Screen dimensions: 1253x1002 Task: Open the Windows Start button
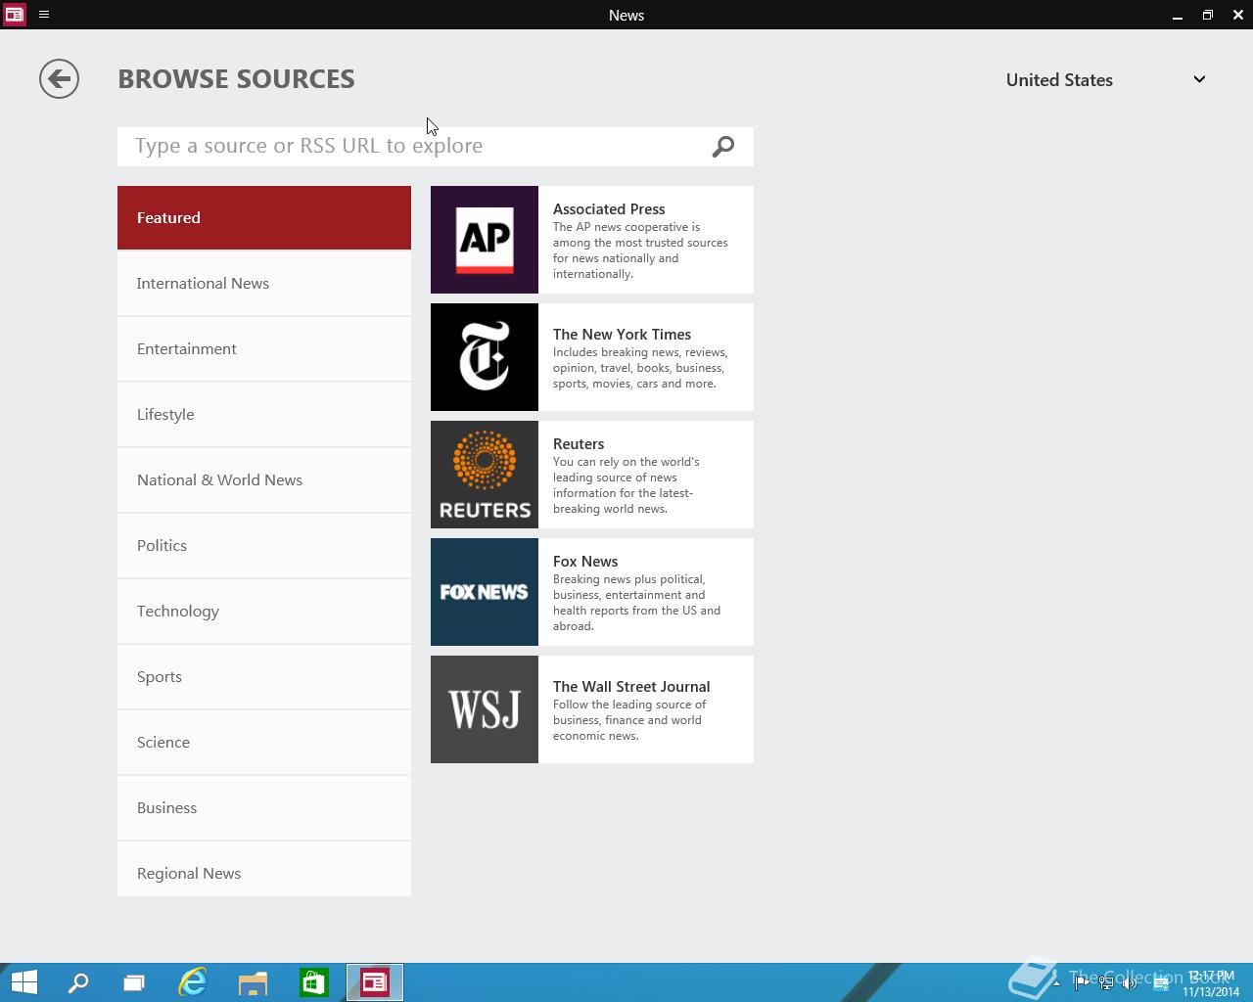coord(24,982)
